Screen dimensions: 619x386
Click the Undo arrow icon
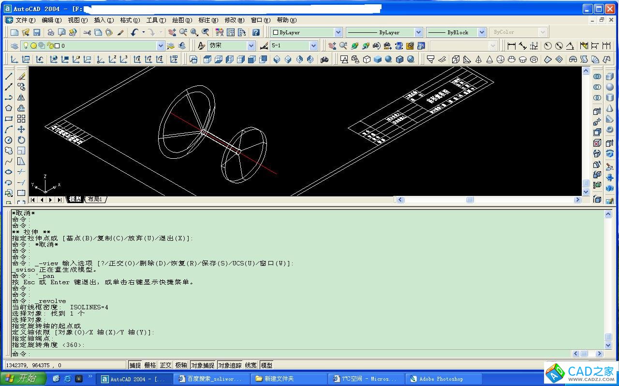tap(134, 32)
